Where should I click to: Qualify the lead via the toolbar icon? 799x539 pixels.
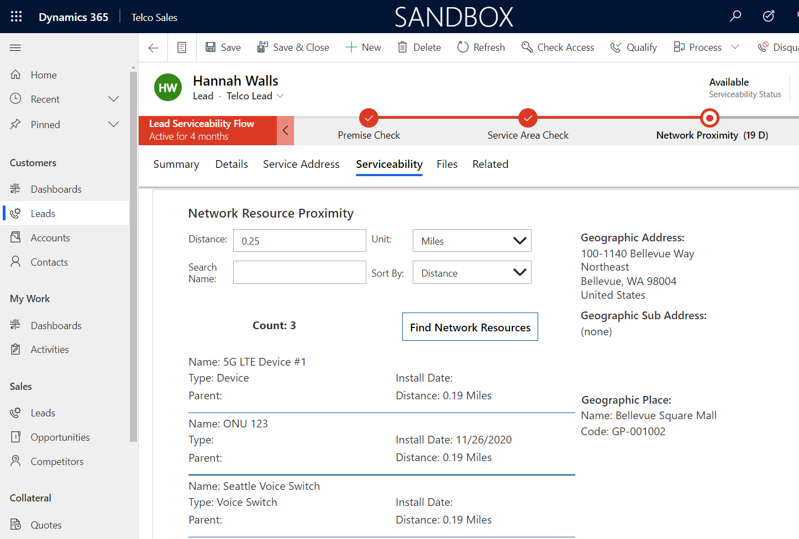633,47
